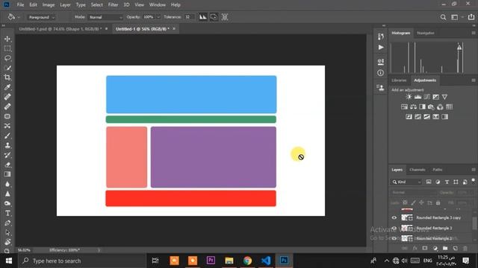
Task: Select the Lasso tool
Action: 7,58
